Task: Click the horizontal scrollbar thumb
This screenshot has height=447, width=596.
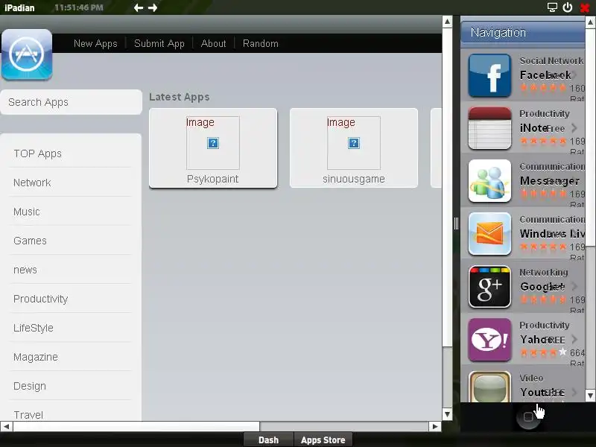Action: tap(136, 426)
